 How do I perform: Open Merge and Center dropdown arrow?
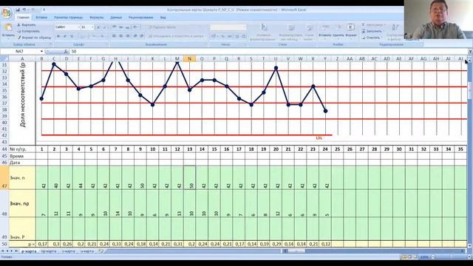coord(206,36)
